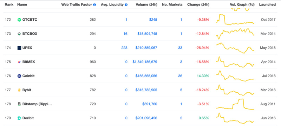Click the UPEX exchange logo icon

(x=19, y=48)
